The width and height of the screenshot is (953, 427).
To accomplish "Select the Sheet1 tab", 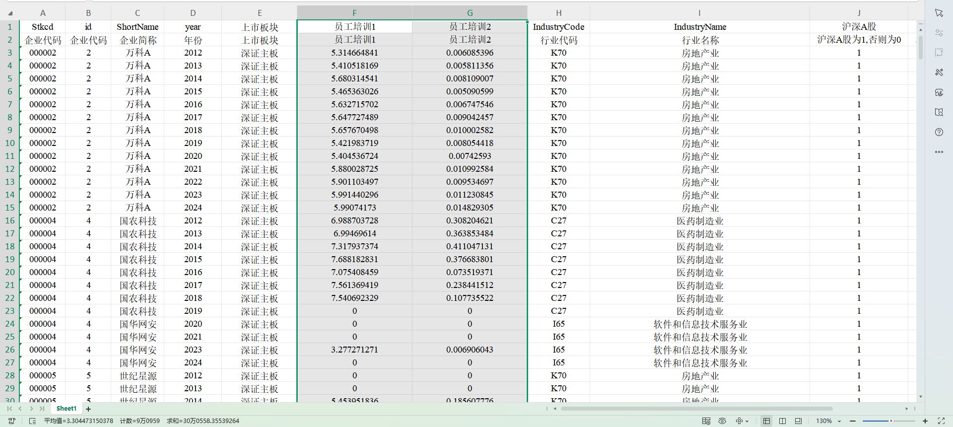I will pyautogui.click(x=67, y=409).
